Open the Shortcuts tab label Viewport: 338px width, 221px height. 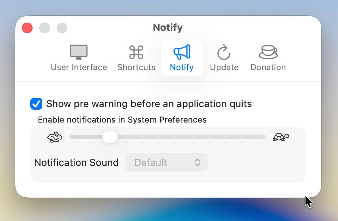coord(136,68)
